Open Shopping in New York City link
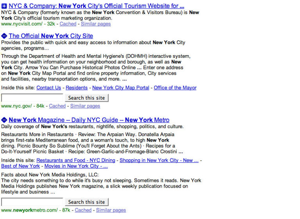 [159, 160]
